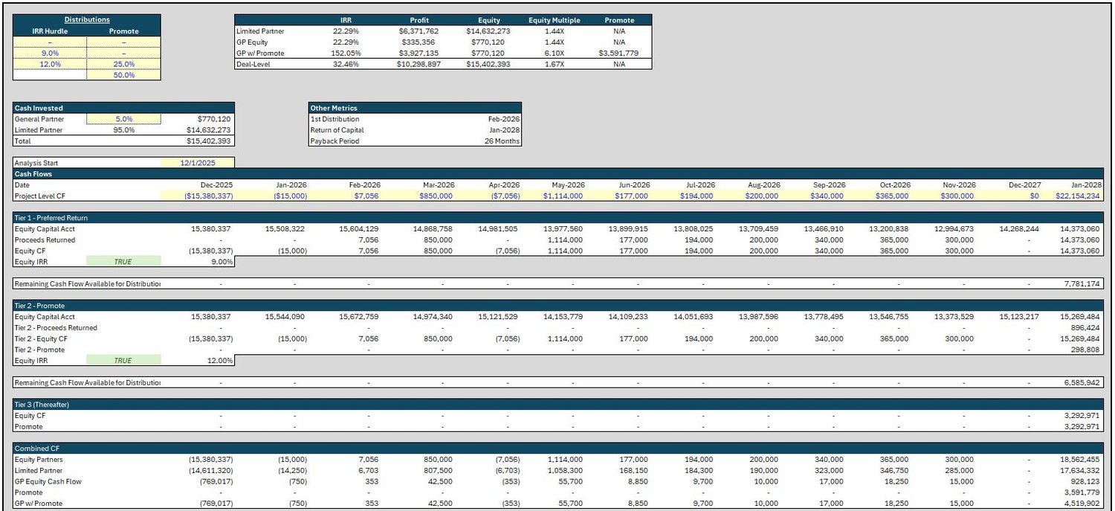Click Tier 2 capital account 15,544,090
This screenshot has width=1115, height=511.
point(286,317)
